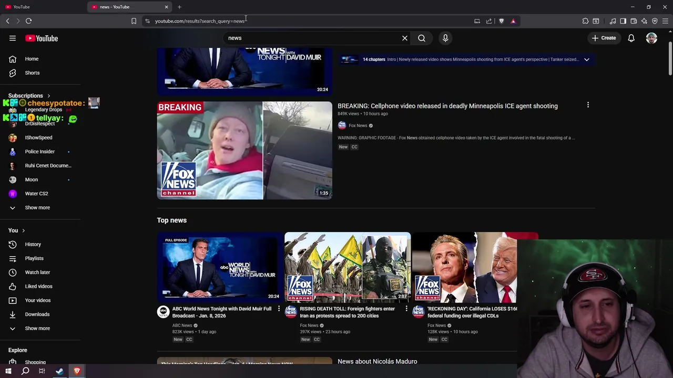Click the World News Tonight David Muir top thumbnail

244,71
